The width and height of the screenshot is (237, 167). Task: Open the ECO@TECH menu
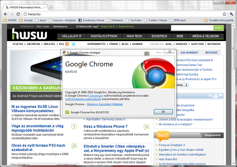(x=159, y=36)
